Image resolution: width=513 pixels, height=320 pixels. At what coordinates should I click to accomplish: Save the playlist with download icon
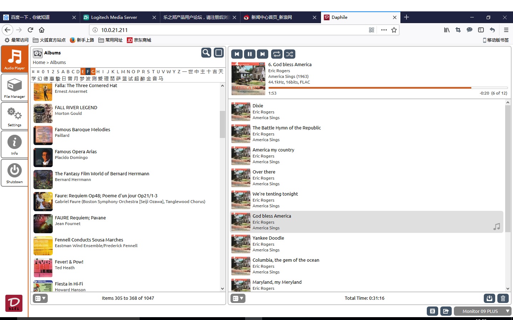[x=489, y=298]
